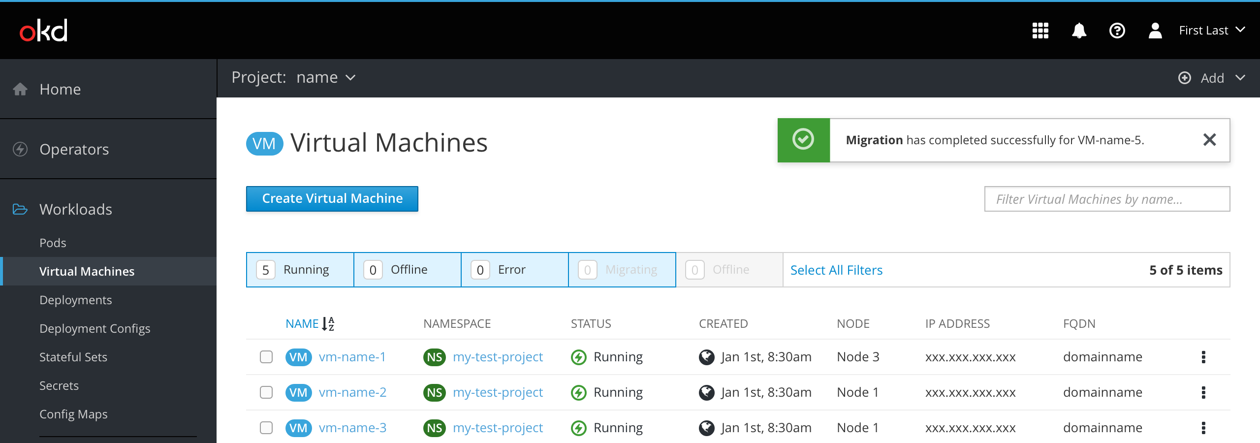Click Create Virtual Machine button
This screenshot has width=1260, height=443.
(x=332, y=198)
